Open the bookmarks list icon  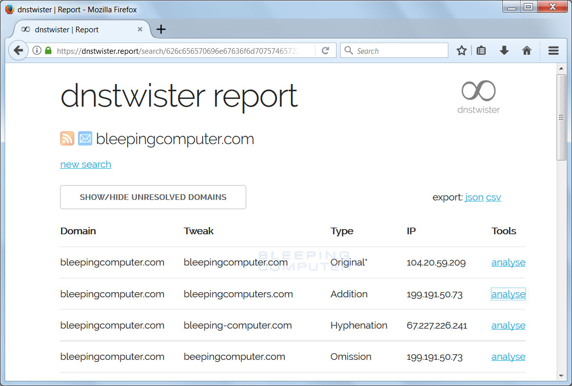[x=481, y=51]
